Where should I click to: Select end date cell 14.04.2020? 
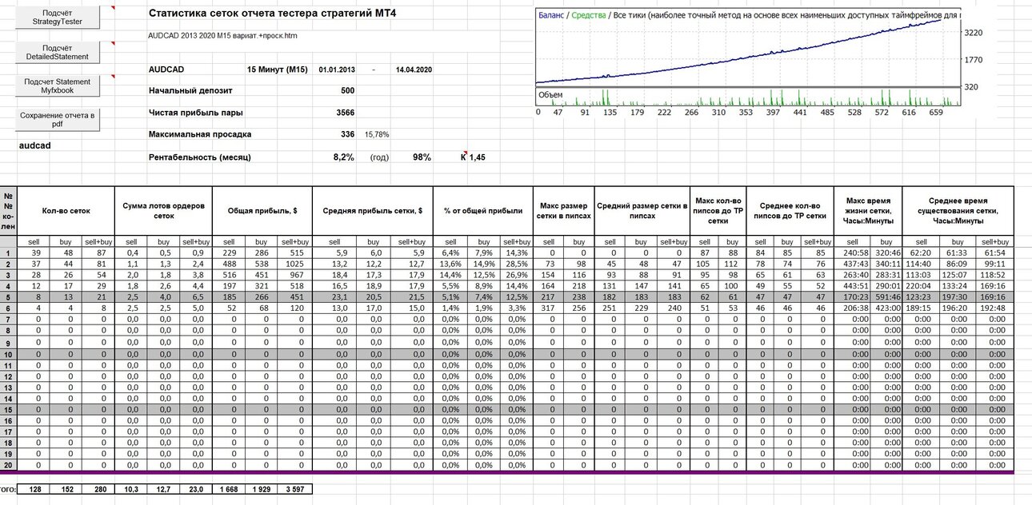[414, 70]
